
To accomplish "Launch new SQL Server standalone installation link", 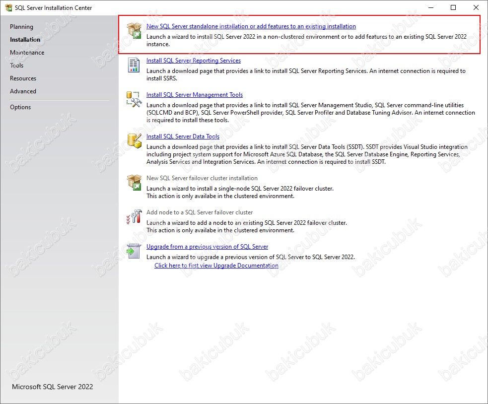I will click(x=251, y=26).
